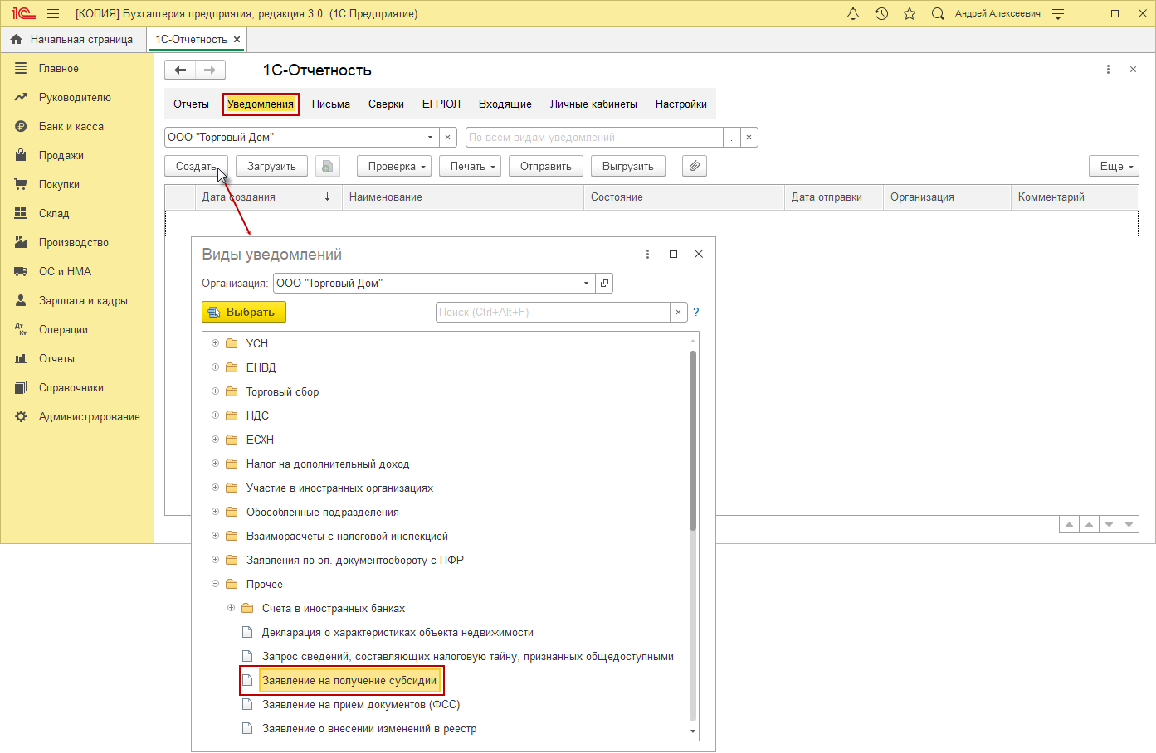Screen dimensions: 1156x753
Task: Click the paperclip attachments icon
Action: click(x=694, y=166)
